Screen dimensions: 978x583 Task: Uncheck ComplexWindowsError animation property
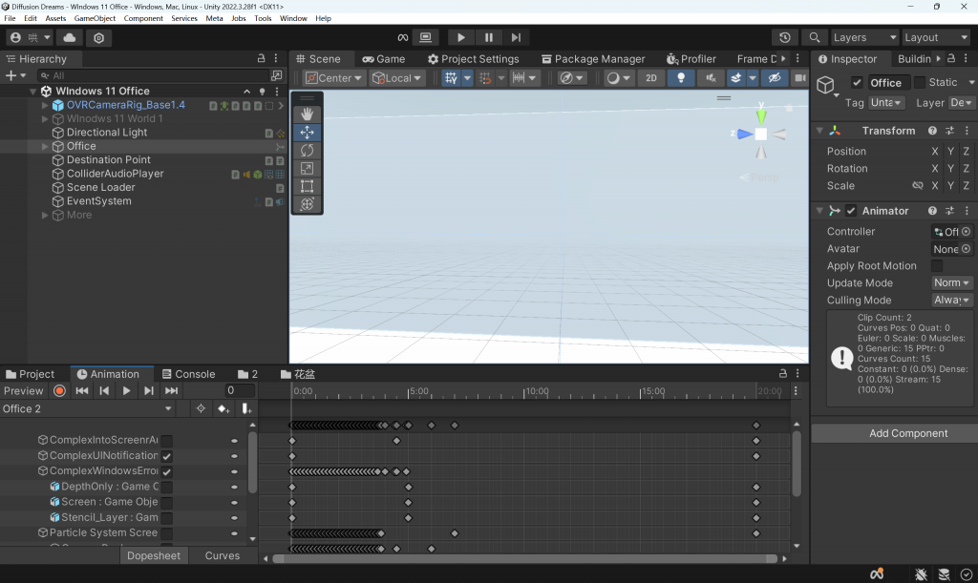point(166,471)
